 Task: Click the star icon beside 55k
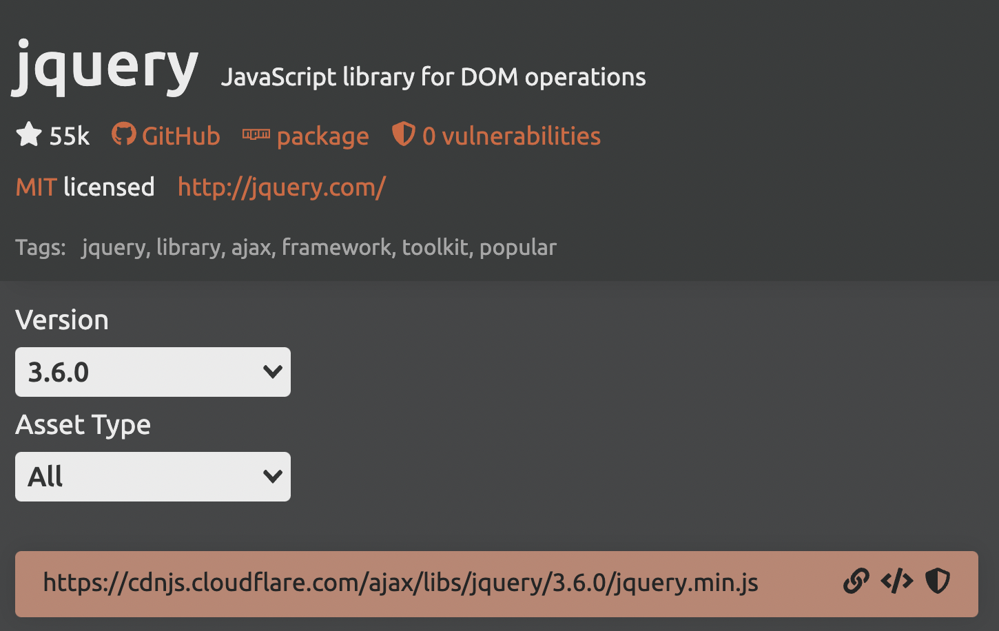29,134
